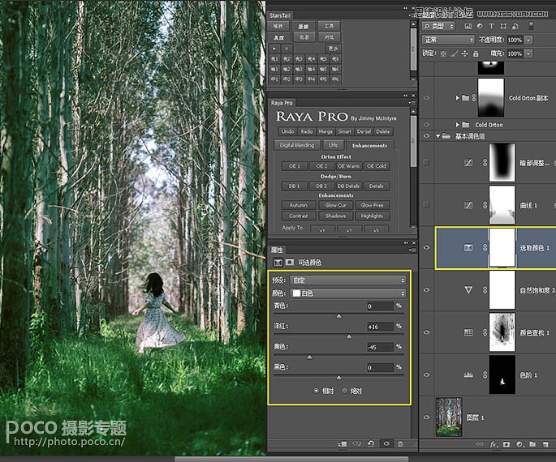Screen dimensions: 556x462
Task: Hide the 自然饱和度 2 layer
Action: click(x=427, y=290)
